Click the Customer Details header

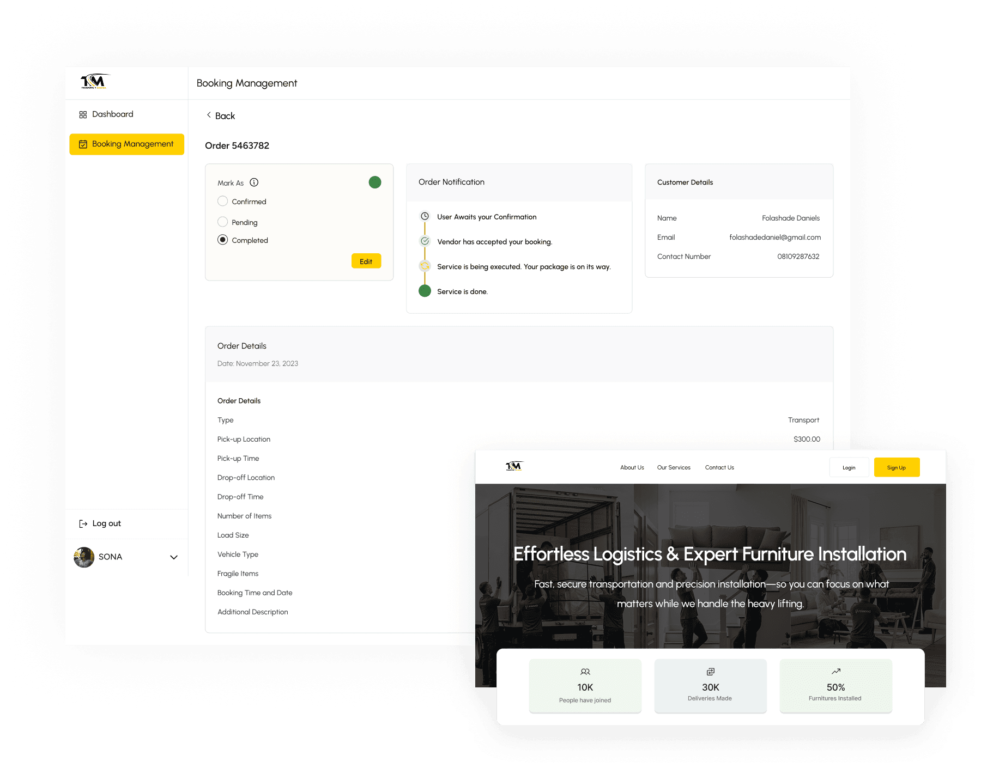click(685, 182)
